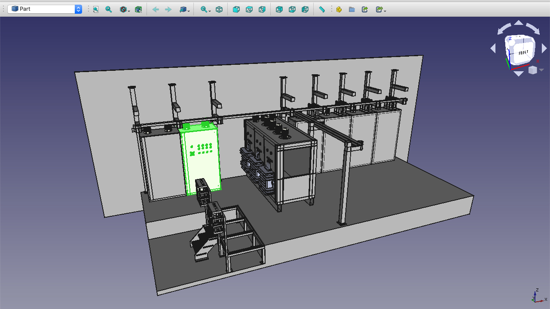The image size is (550, 309).
Task: Click the Fit All view icon
Action: 96,9
